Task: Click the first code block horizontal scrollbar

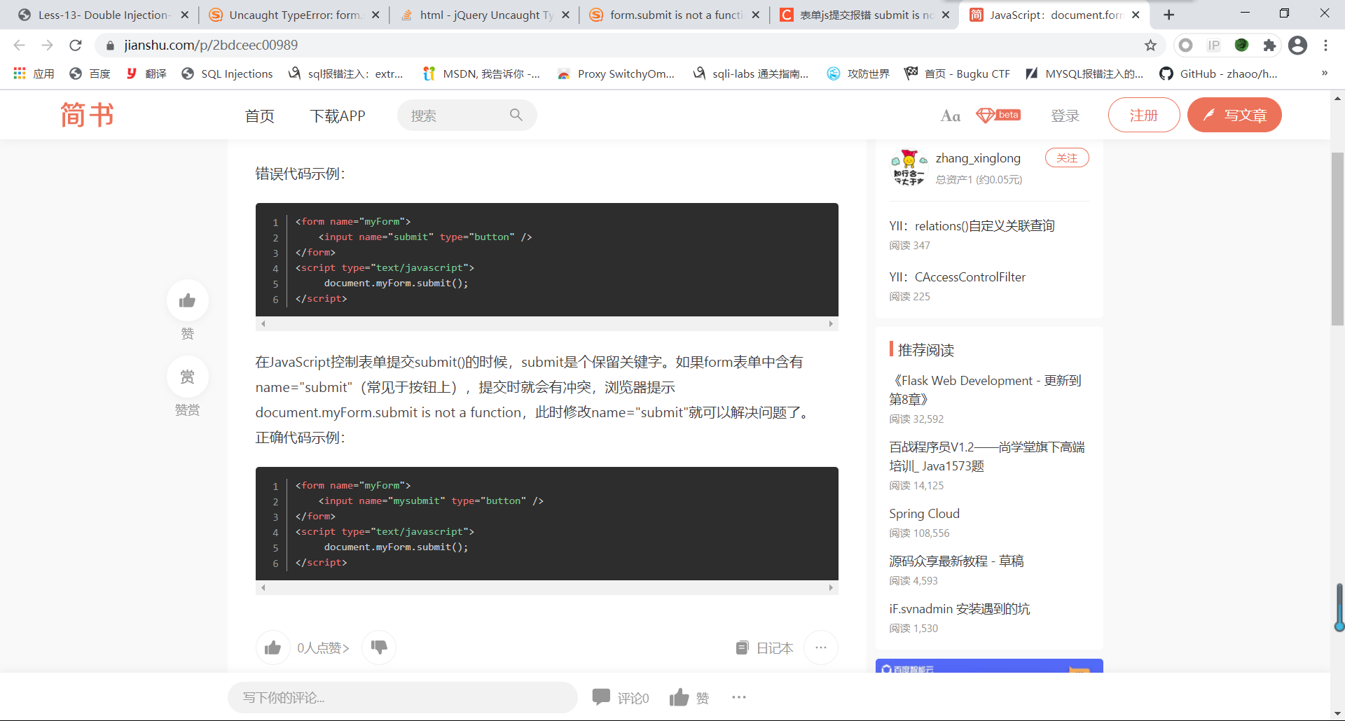Action: pos(546,324)
